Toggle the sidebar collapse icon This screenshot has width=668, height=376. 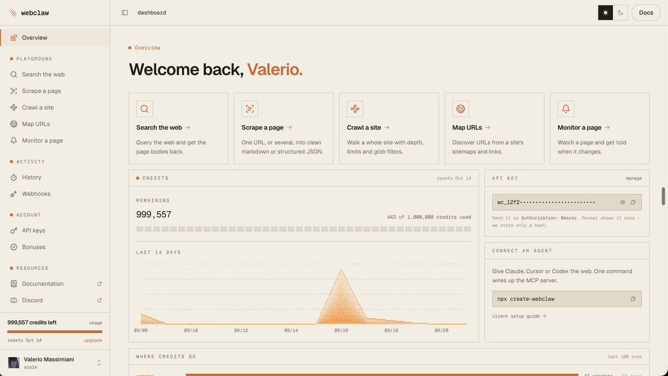(125, 13)
